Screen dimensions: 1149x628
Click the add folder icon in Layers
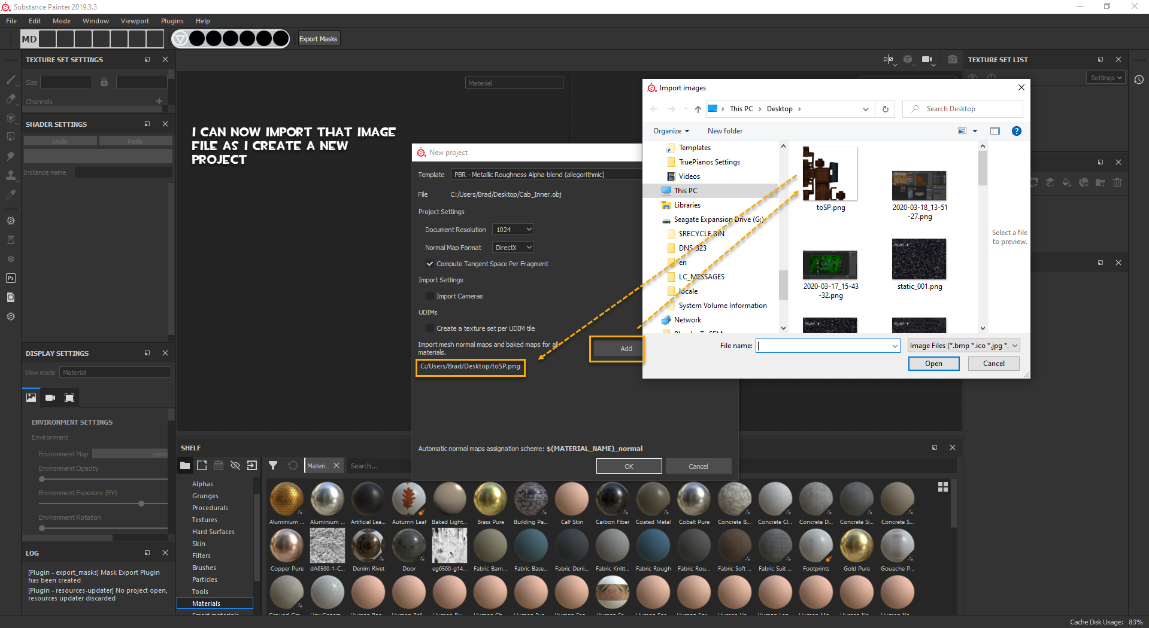coord(1101,182)
